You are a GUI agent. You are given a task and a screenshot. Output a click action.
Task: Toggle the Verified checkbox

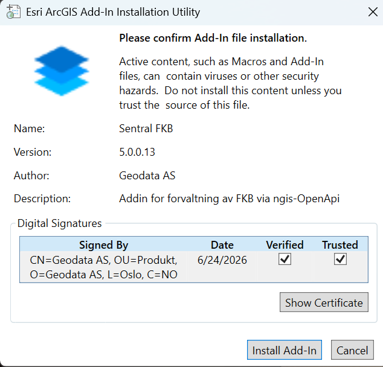(285, 259)
